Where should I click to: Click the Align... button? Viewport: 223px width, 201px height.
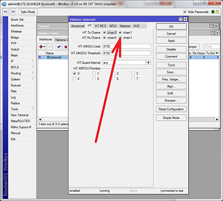click(x=171, y=86)
